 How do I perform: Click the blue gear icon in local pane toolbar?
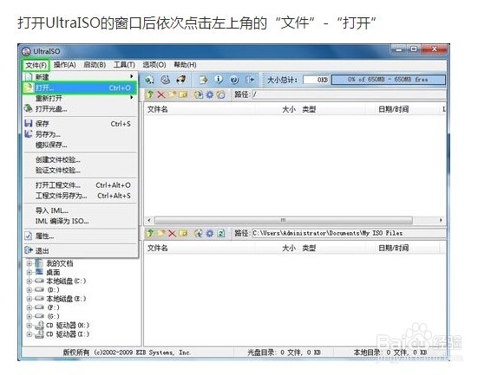pyautogui.click(x=209, y=233)
